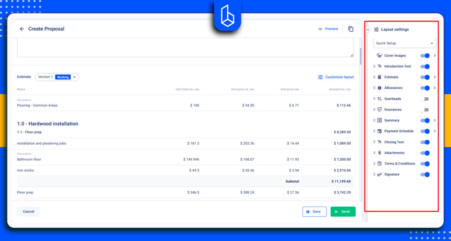The width and height of the screenshot is (451, 241).
Task: Collapse the Layout settings panel arrow
Action: pyautogui.click(x=368, y=29)
